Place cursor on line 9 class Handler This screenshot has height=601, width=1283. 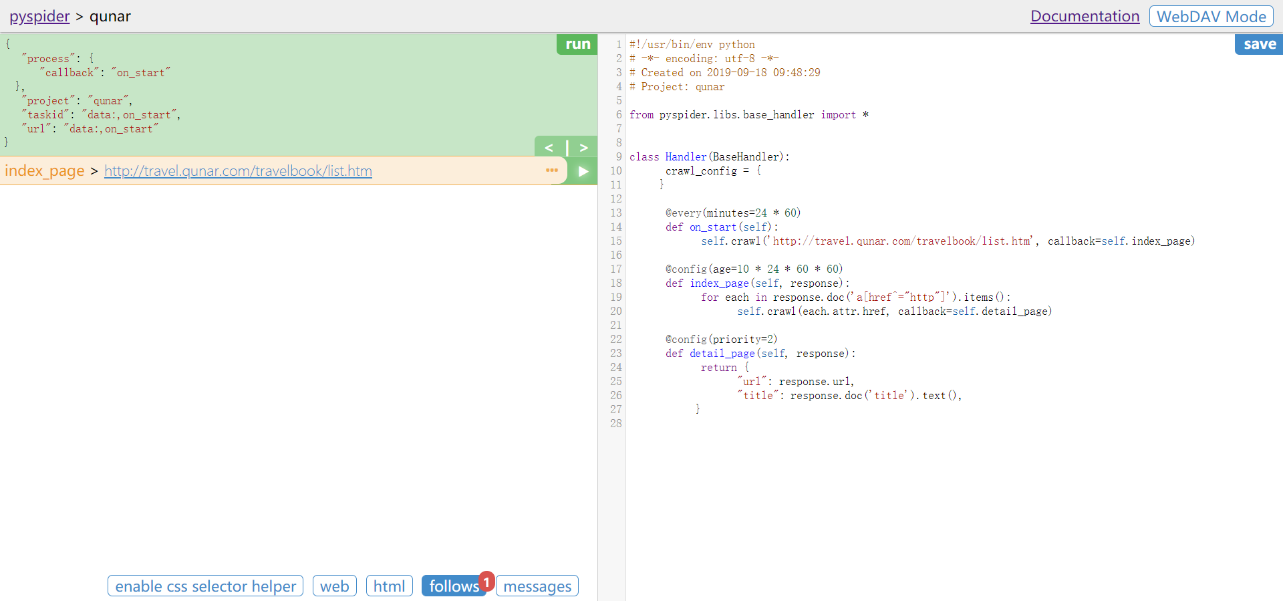tap(709, 156)
